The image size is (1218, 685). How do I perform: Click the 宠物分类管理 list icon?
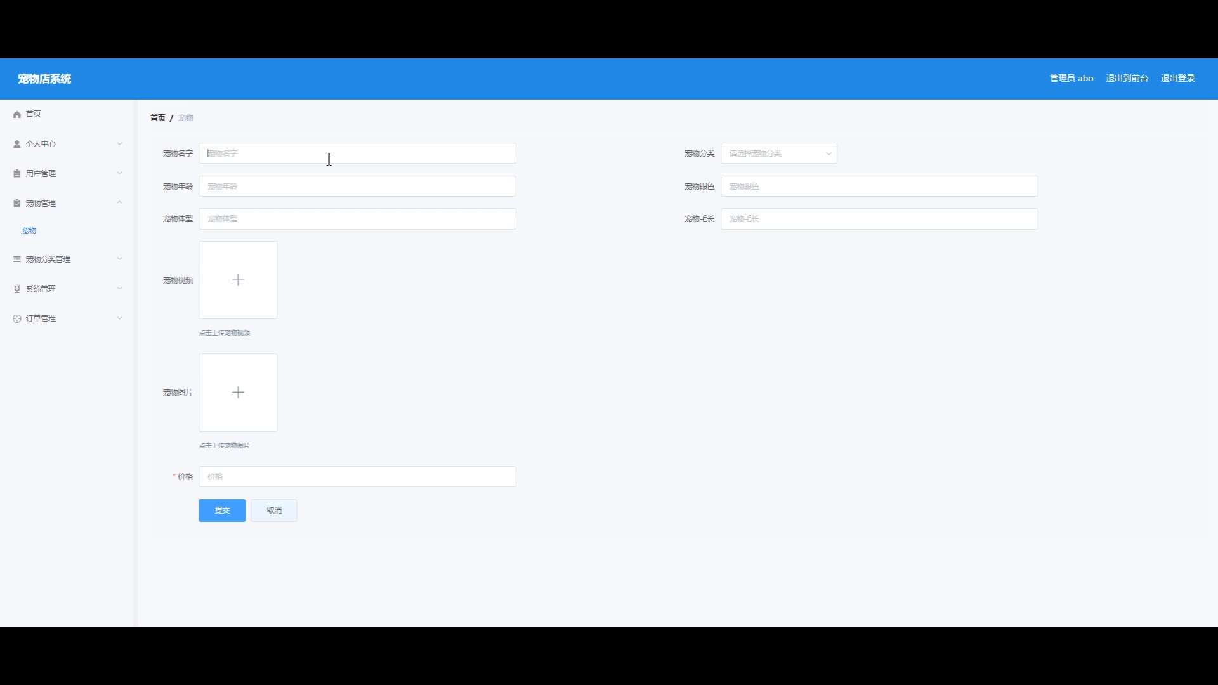click(17, 259)
